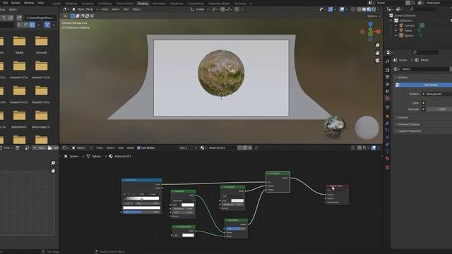This screenshot has height=254, width=452.
Task: Open the Output properties tab
Action: [388, 77]
